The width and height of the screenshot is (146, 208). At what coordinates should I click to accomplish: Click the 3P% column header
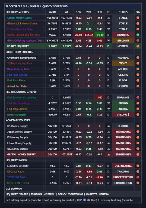click(100, 12)
